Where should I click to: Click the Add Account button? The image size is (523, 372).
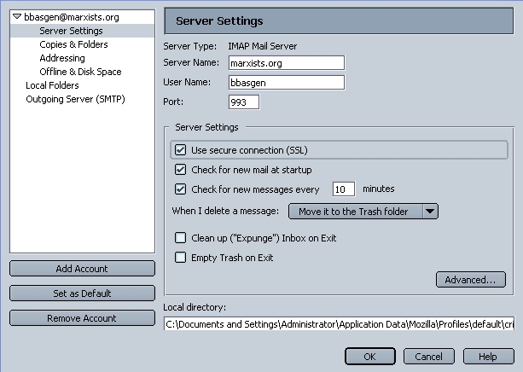tap(82, 269)
